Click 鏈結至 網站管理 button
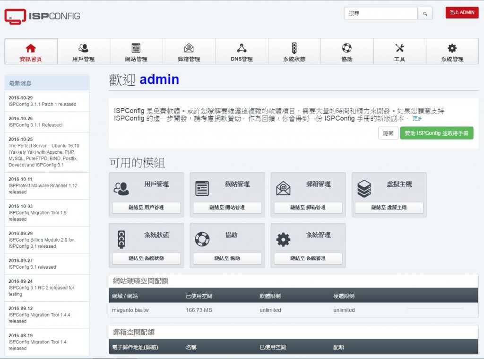484x359 pixels. [227, 208]
